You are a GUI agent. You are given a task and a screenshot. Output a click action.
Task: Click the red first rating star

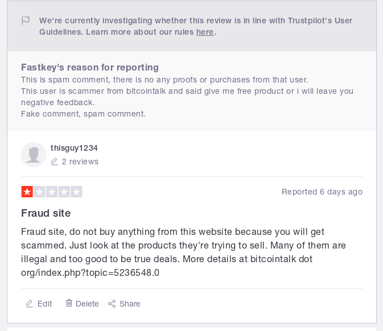click(27, 192)
